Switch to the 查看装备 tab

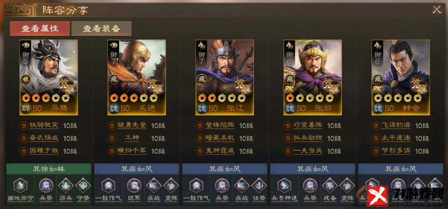pyautogui.click(x=102, y=29)
